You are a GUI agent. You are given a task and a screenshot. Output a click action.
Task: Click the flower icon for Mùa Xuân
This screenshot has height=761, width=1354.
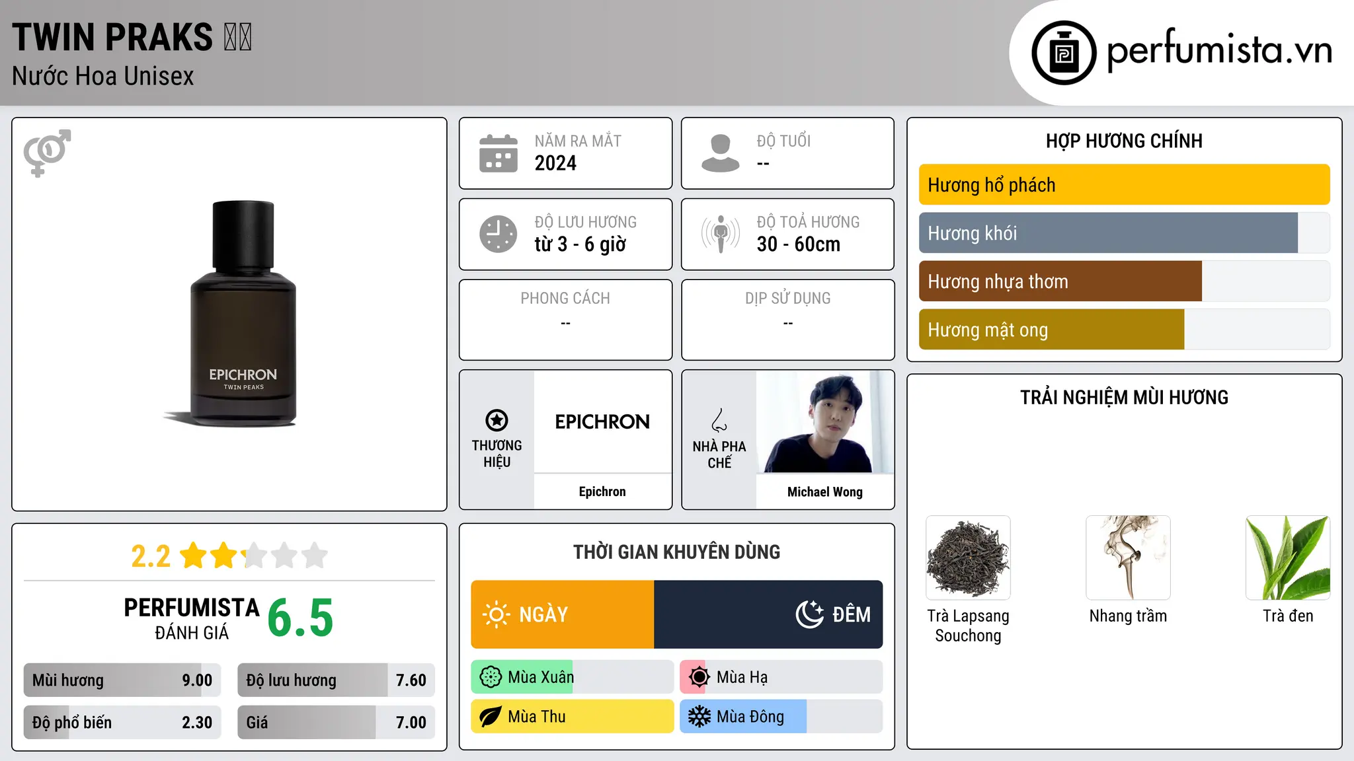point(491,677)
